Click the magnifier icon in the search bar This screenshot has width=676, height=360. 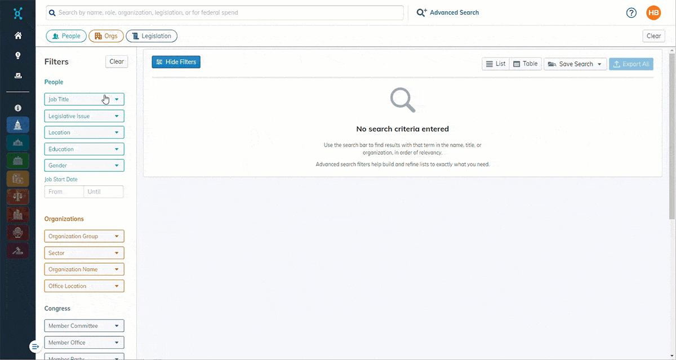coord(52,12)
